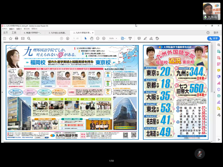Image resolution: width=223 pixels, height=167 pixels.
Task: Open the 55.6% zoom level dropdown
Action: [113, 38]
